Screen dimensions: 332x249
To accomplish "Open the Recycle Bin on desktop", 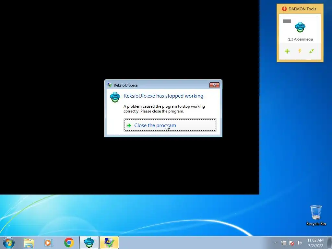I will click(316, 215).
